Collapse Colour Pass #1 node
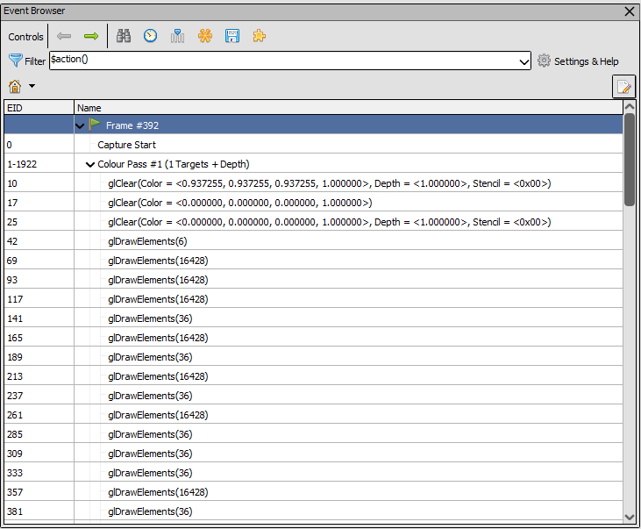This screenshot has width=641, height=529. tap(90, 164)
